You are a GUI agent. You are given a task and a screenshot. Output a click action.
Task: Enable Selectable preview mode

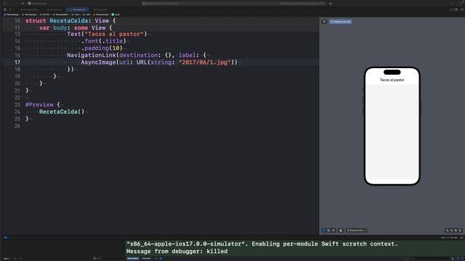(328, 231)
